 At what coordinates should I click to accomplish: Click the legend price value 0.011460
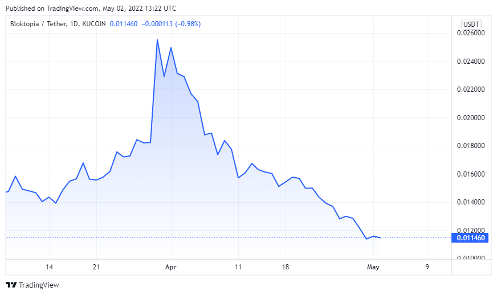125,24
